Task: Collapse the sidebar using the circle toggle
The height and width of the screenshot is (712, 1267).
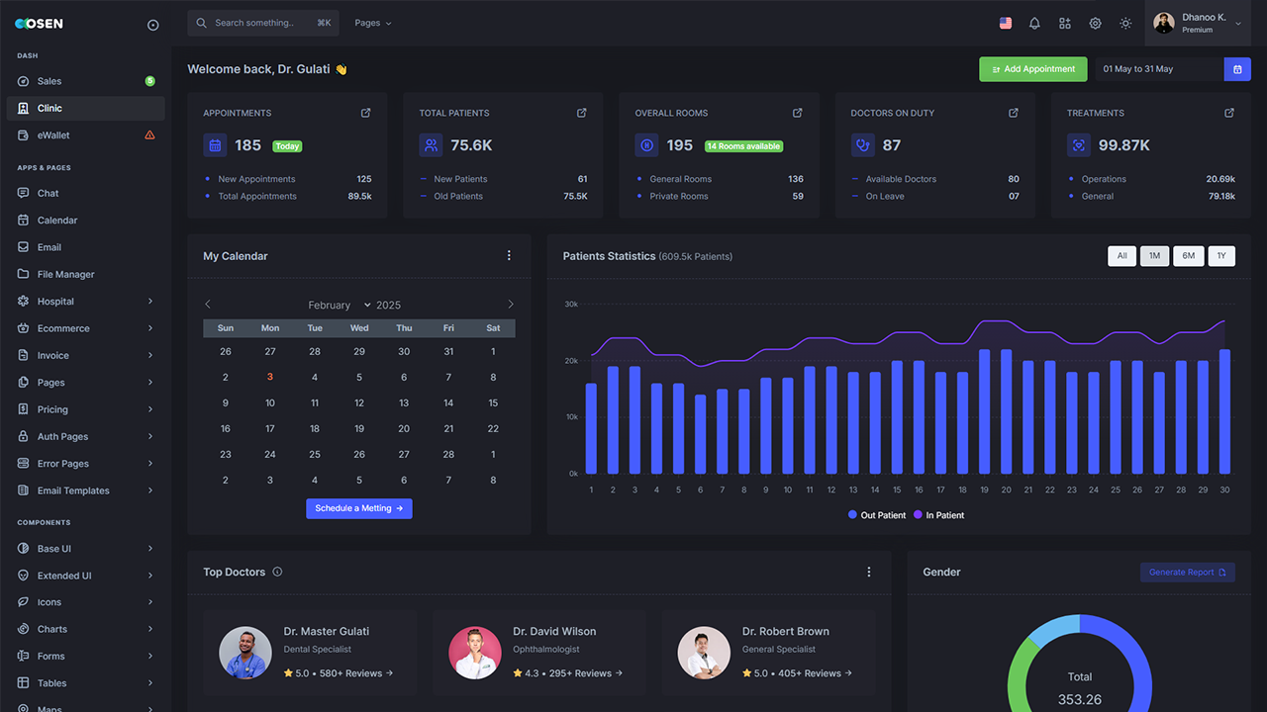Action: (152, 24)
